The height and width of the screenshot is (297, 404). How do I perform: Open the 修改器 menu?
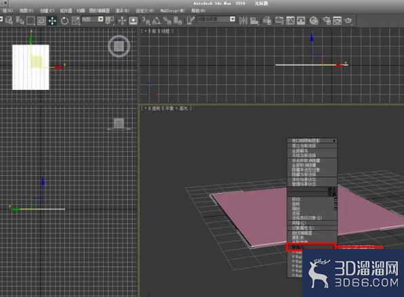click(66, 11)
